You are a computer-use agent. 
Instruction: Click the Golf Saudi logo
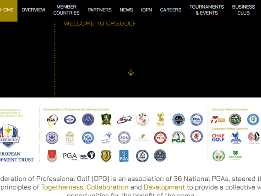pyautogui.click(x=235, y=155)
